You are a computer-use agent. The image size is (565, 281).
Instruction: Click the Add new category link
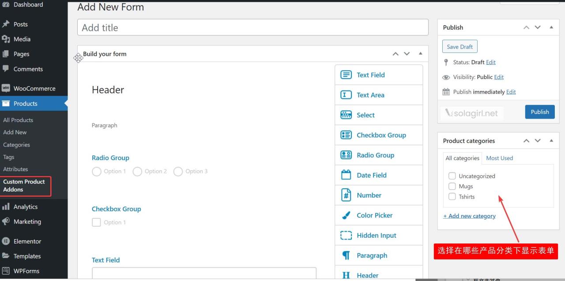click(469, 216)
